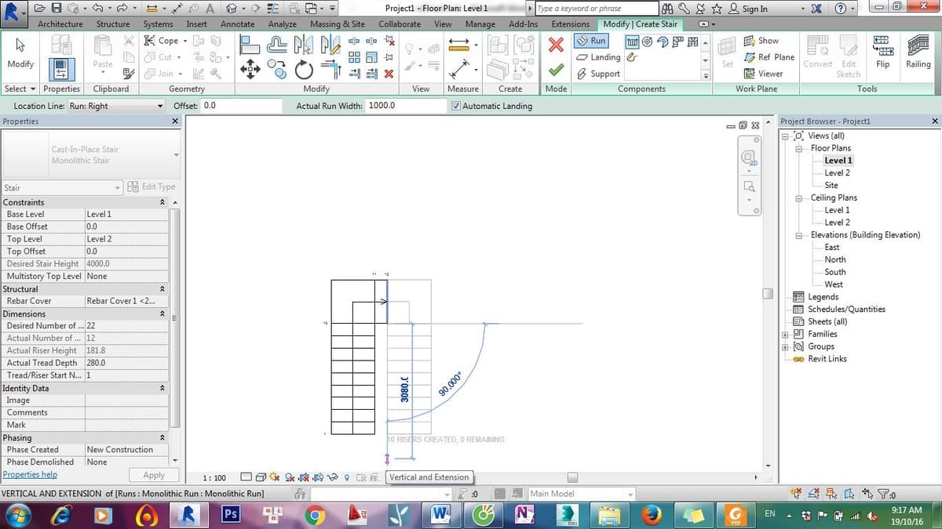Select the Align tool
This screenshot has height=529, width=942.
[x=250, y=45]
